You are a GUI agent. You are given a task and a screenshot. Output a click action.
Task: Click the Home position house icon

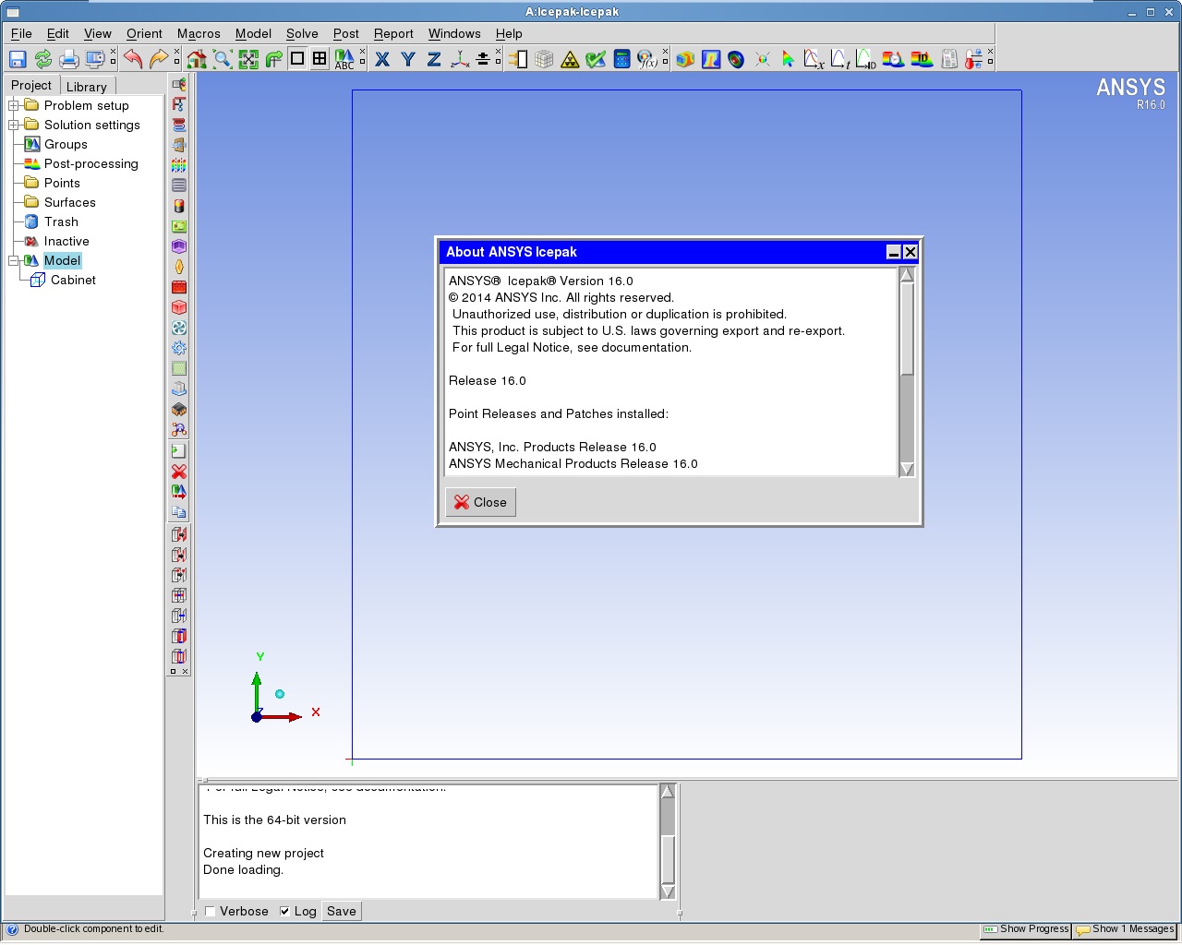[196, 59]
